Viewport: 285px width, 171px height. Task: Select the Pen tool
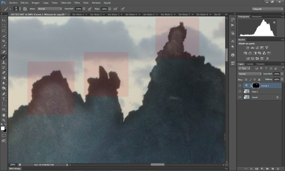point(4,94)
